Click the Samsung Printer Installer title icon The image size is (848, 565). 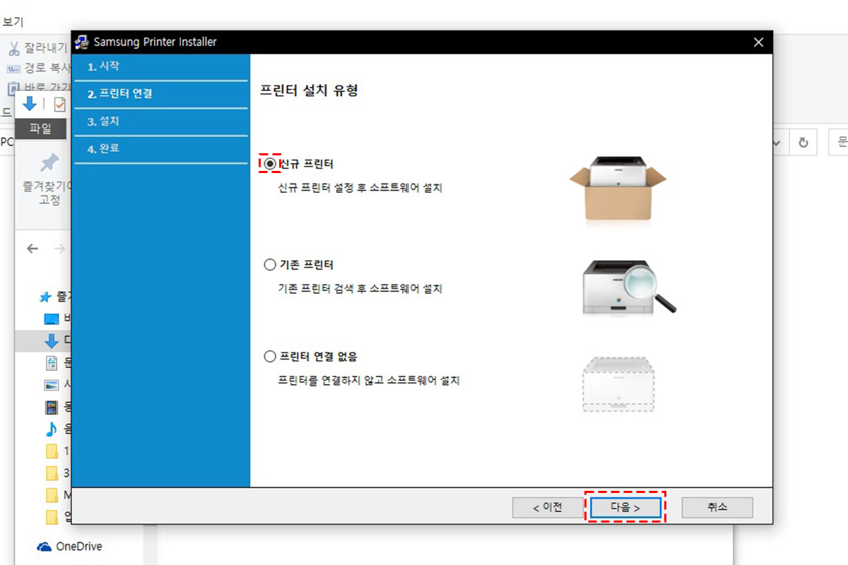[x=82, y=42]
